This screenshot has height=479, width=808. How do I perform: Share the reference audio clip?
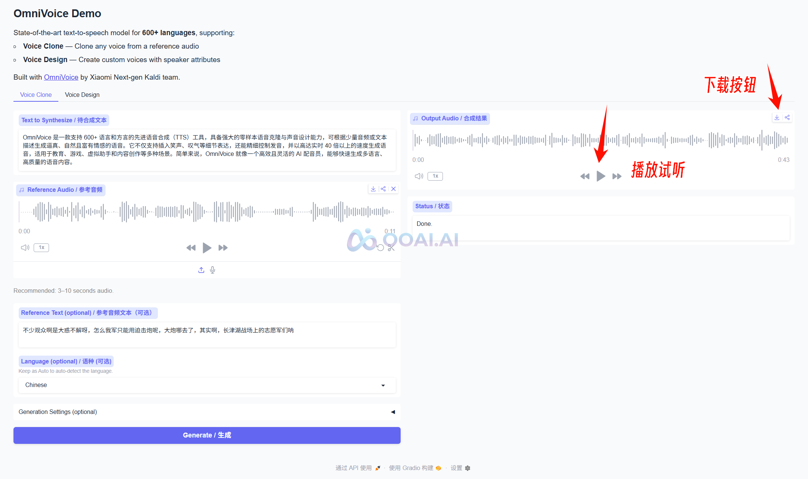point(383,189)
